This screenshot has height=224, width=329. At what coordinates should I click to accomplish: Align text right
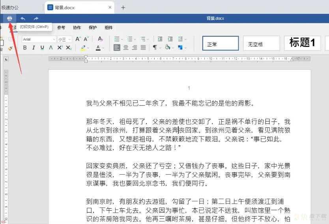click(x=135, y=48)
